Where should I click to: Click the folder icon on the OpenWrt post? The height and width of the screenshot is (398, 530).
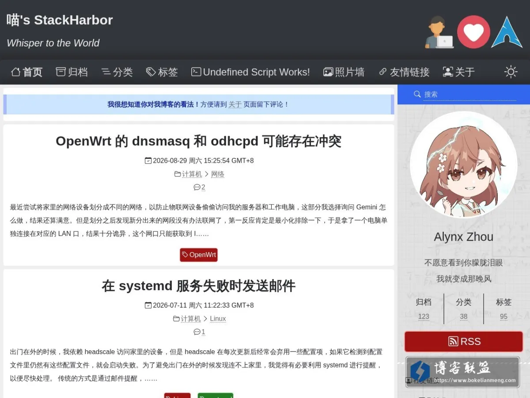click(178, 174)
